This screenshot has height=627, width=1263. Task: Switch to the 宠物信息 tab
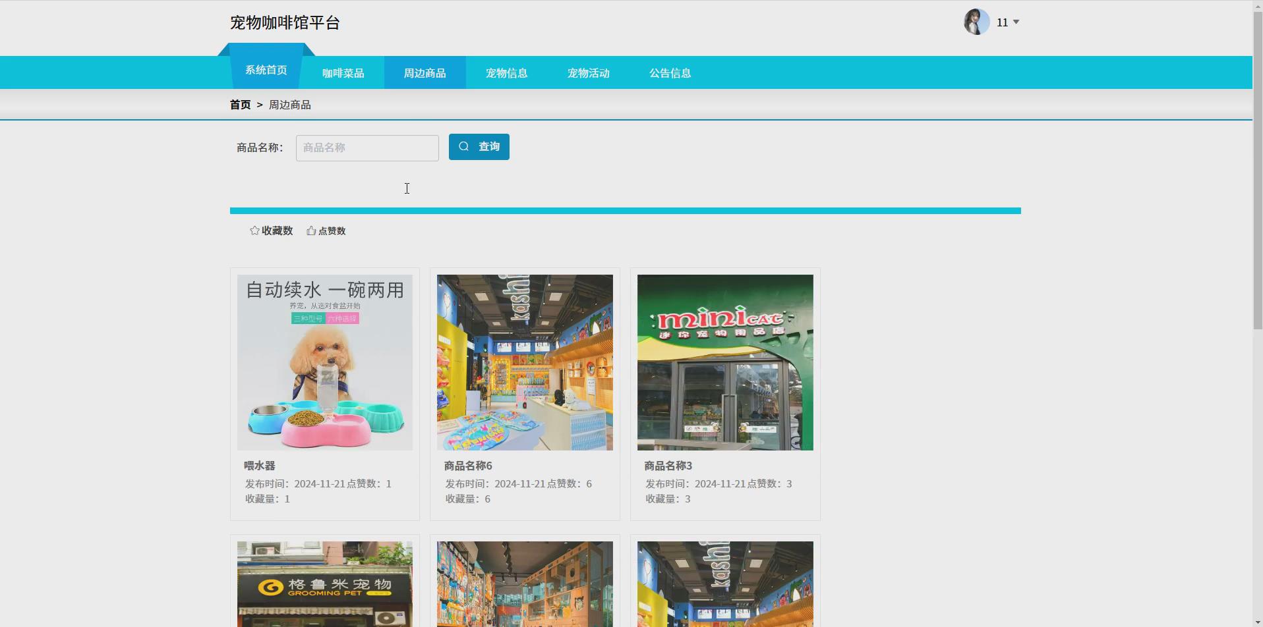[x=507, y=72]
